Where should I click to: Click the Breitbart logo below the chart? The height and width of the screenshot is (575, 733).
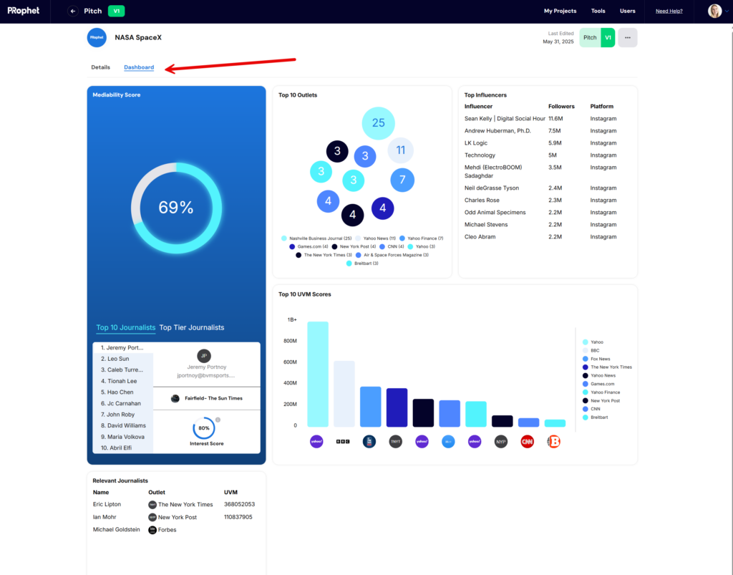point(553,441)
